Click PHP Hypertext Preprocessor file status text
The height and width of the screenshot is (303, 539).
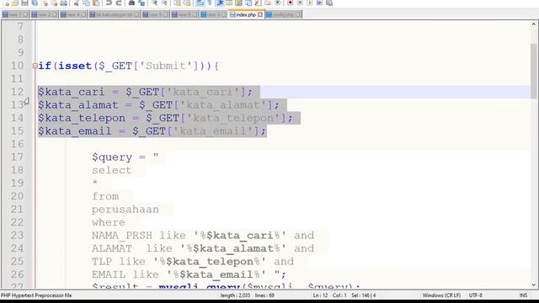coord(36,295)
